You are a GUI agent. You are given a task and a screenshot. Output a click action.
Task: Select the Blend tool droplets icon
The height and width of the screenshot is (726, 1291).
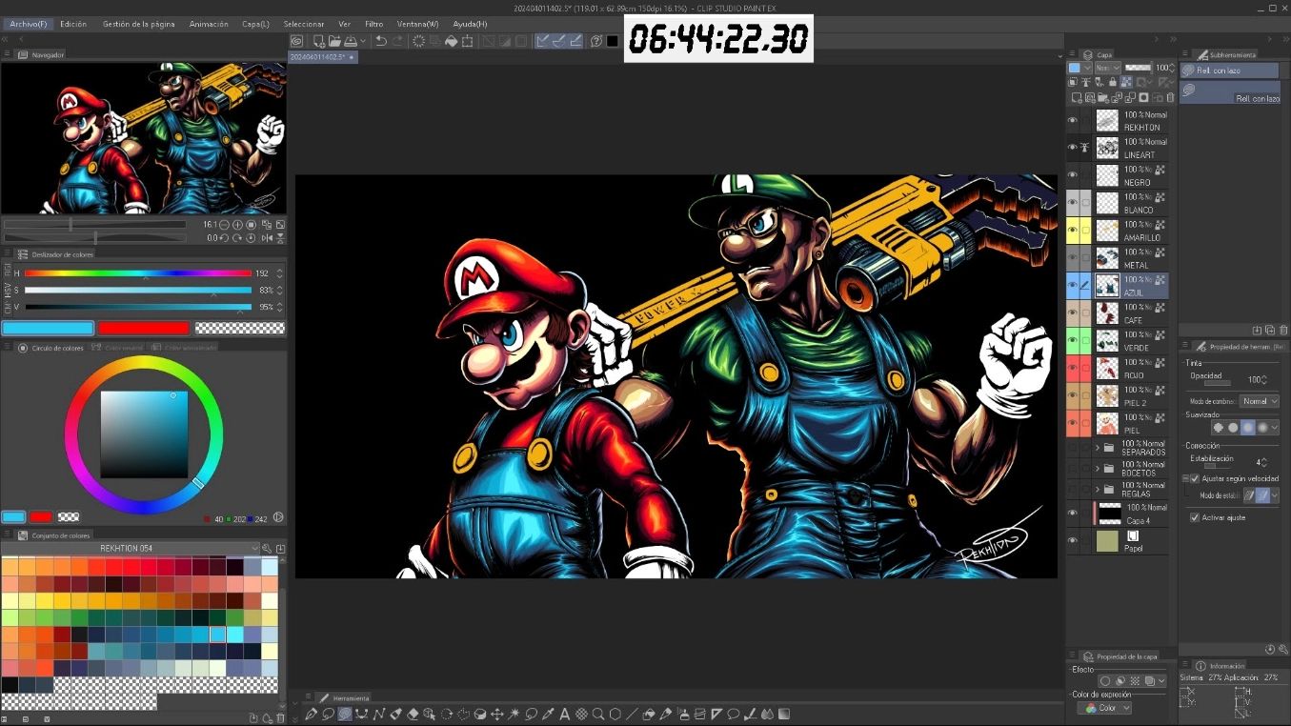(x=767, y=714)
